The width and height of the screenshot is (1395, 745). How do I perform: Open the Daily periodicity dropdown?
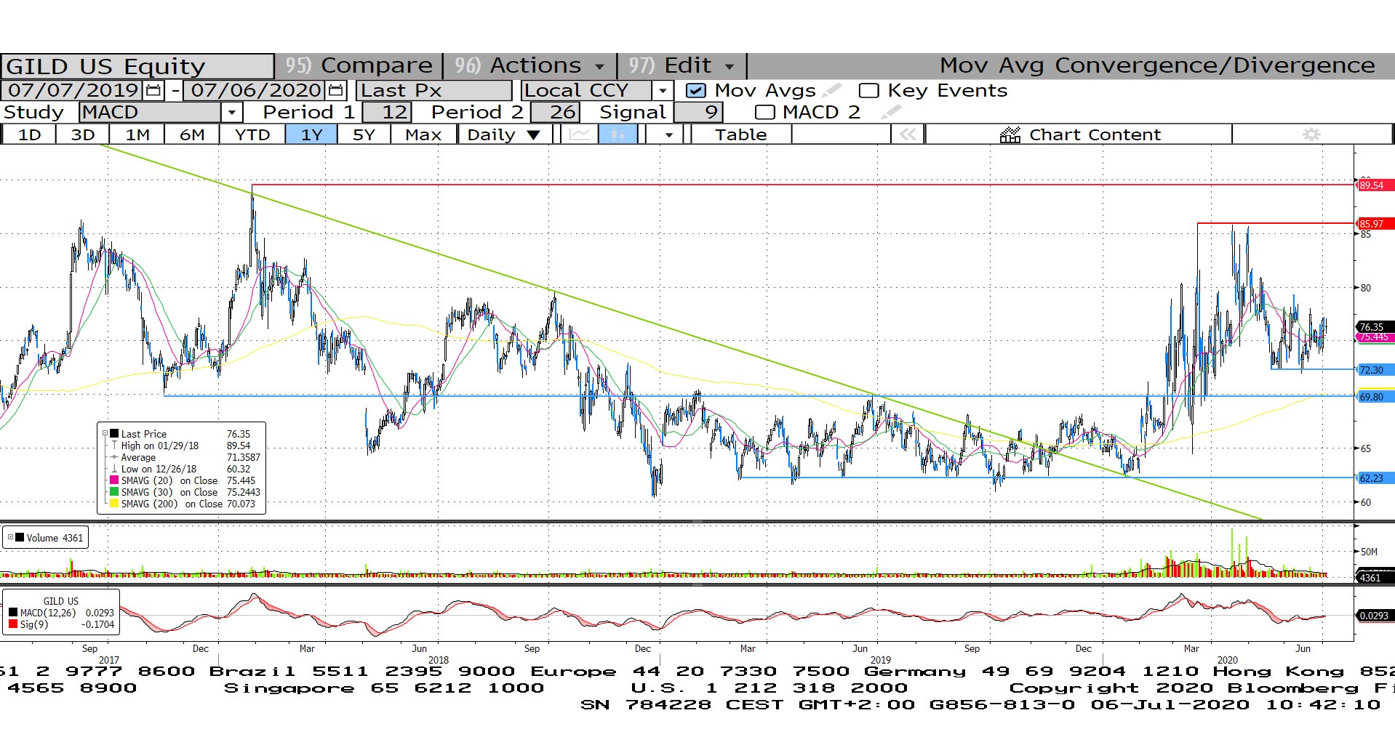click(504, 134)
